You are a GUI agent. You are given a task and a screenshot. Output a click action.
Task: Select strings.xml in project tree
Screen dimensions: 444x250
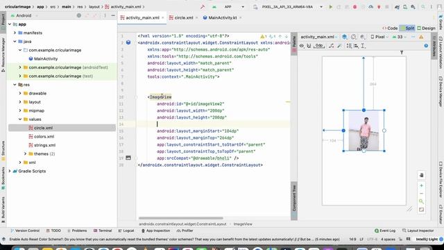[42, 145]
